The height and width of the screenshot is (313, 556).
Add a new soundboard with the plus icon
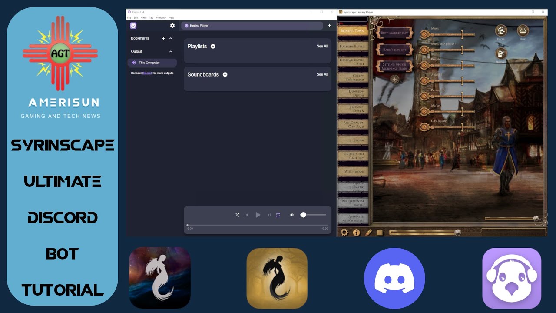click(225, 74)
